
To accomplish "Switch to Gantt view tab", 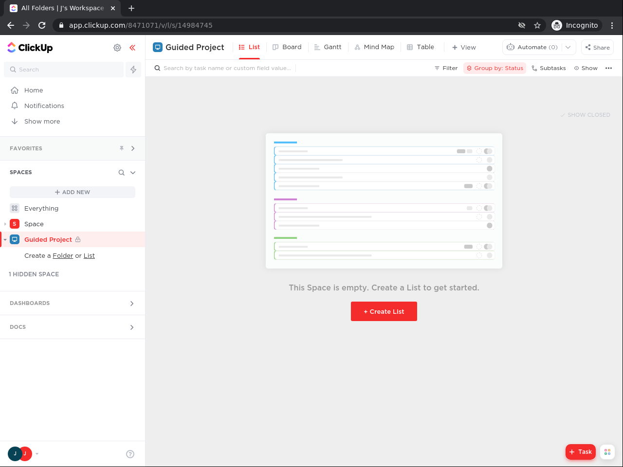I will click(x=328, y=47).
